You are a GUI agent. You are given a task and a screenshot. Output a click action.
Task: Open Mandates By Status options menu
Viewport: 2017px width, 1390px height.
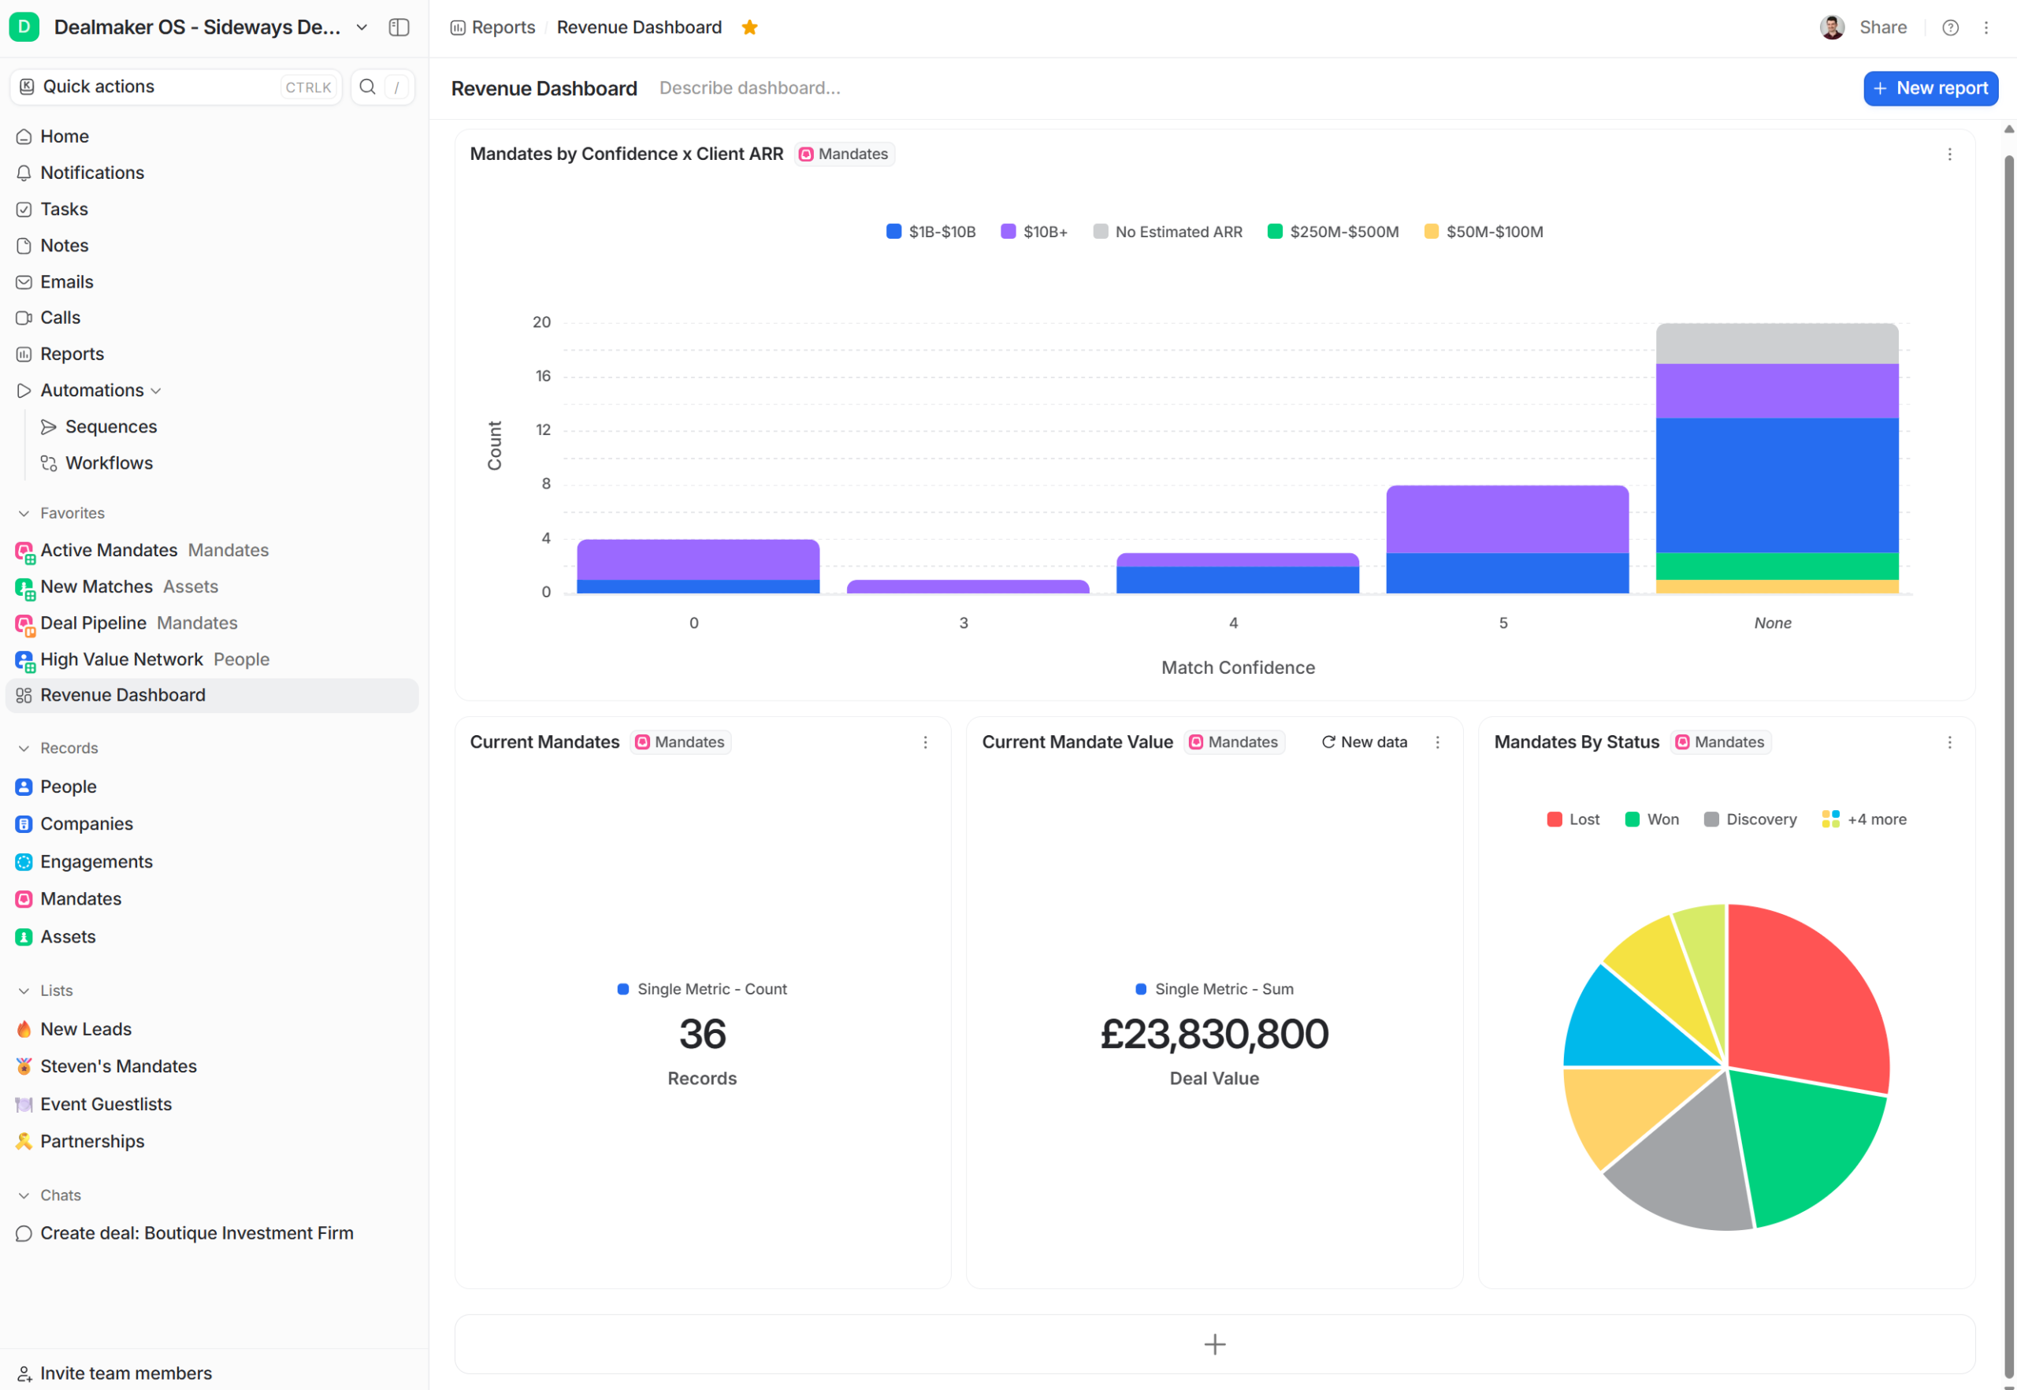tap(1949, 742)
